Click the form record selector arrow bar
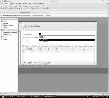This screenshot has height=98, width=109. point(20,47)
